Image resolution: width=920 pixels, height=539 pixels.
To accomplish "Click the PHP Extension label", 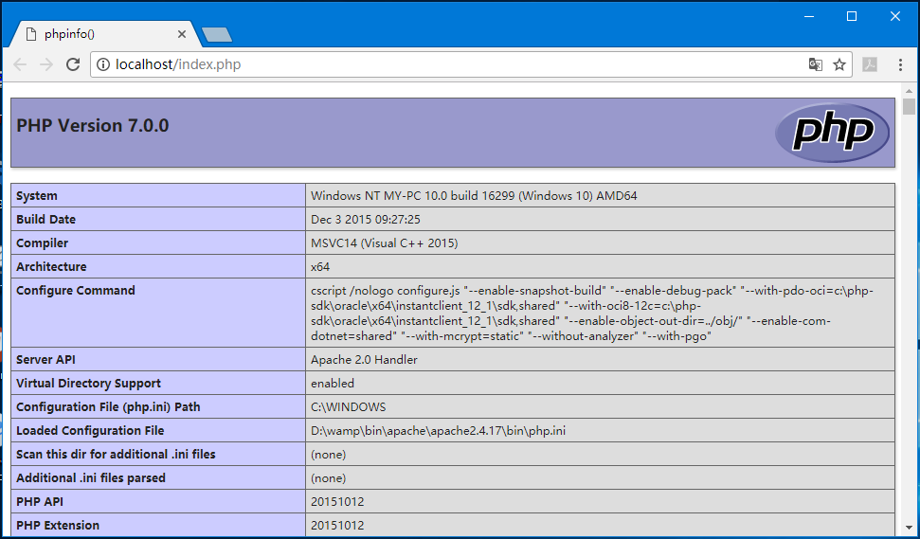I will (x=58, y=525).
